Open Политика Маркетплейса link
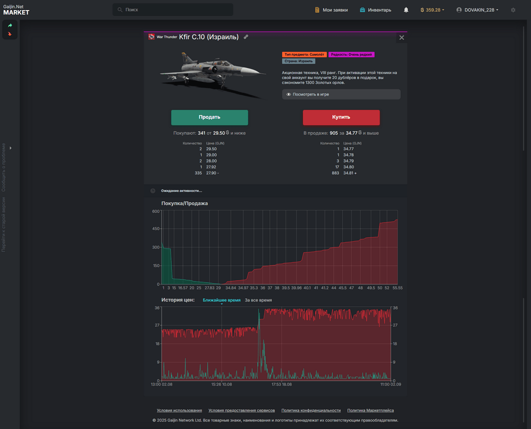 point(370,410)
